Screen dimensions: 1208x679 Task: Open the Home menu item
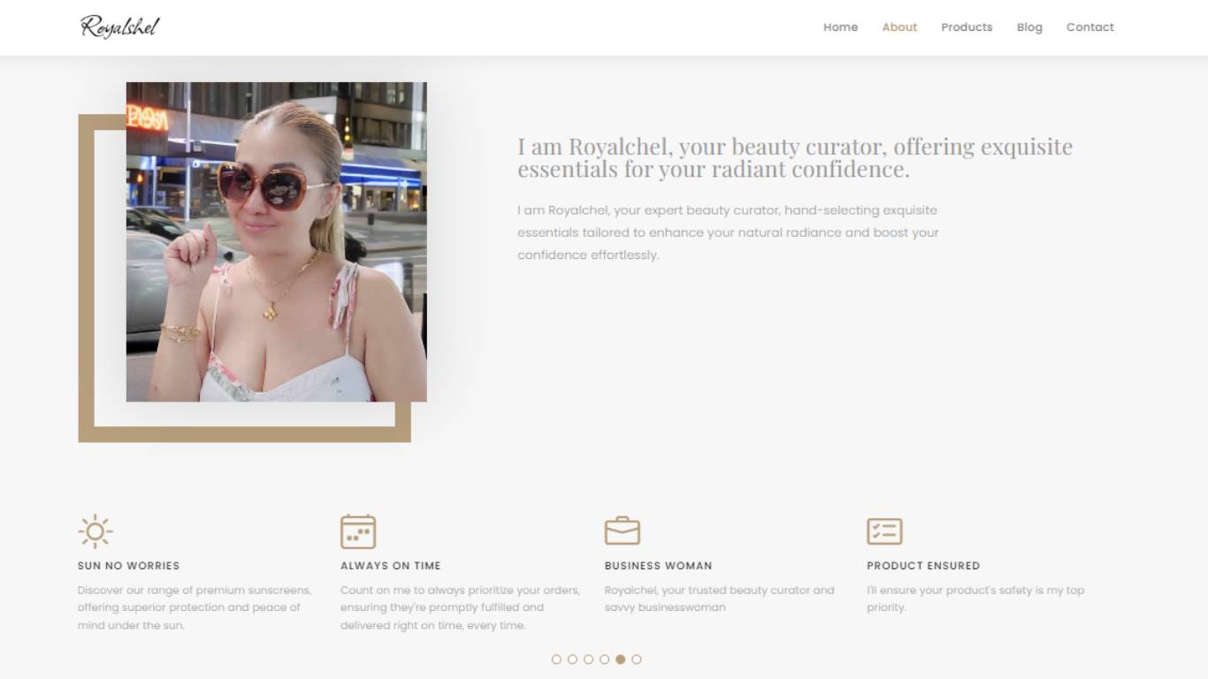[x=840, y=27]
